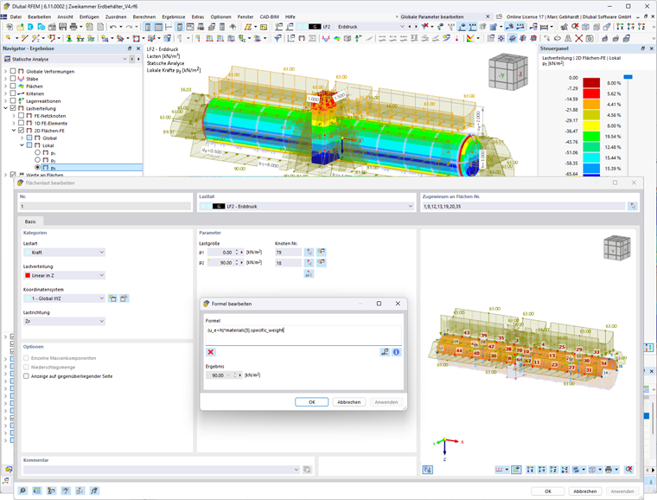Pick node graphically for p2 node 18
Screen dimensions: 657x500
(x=309, y=263)
